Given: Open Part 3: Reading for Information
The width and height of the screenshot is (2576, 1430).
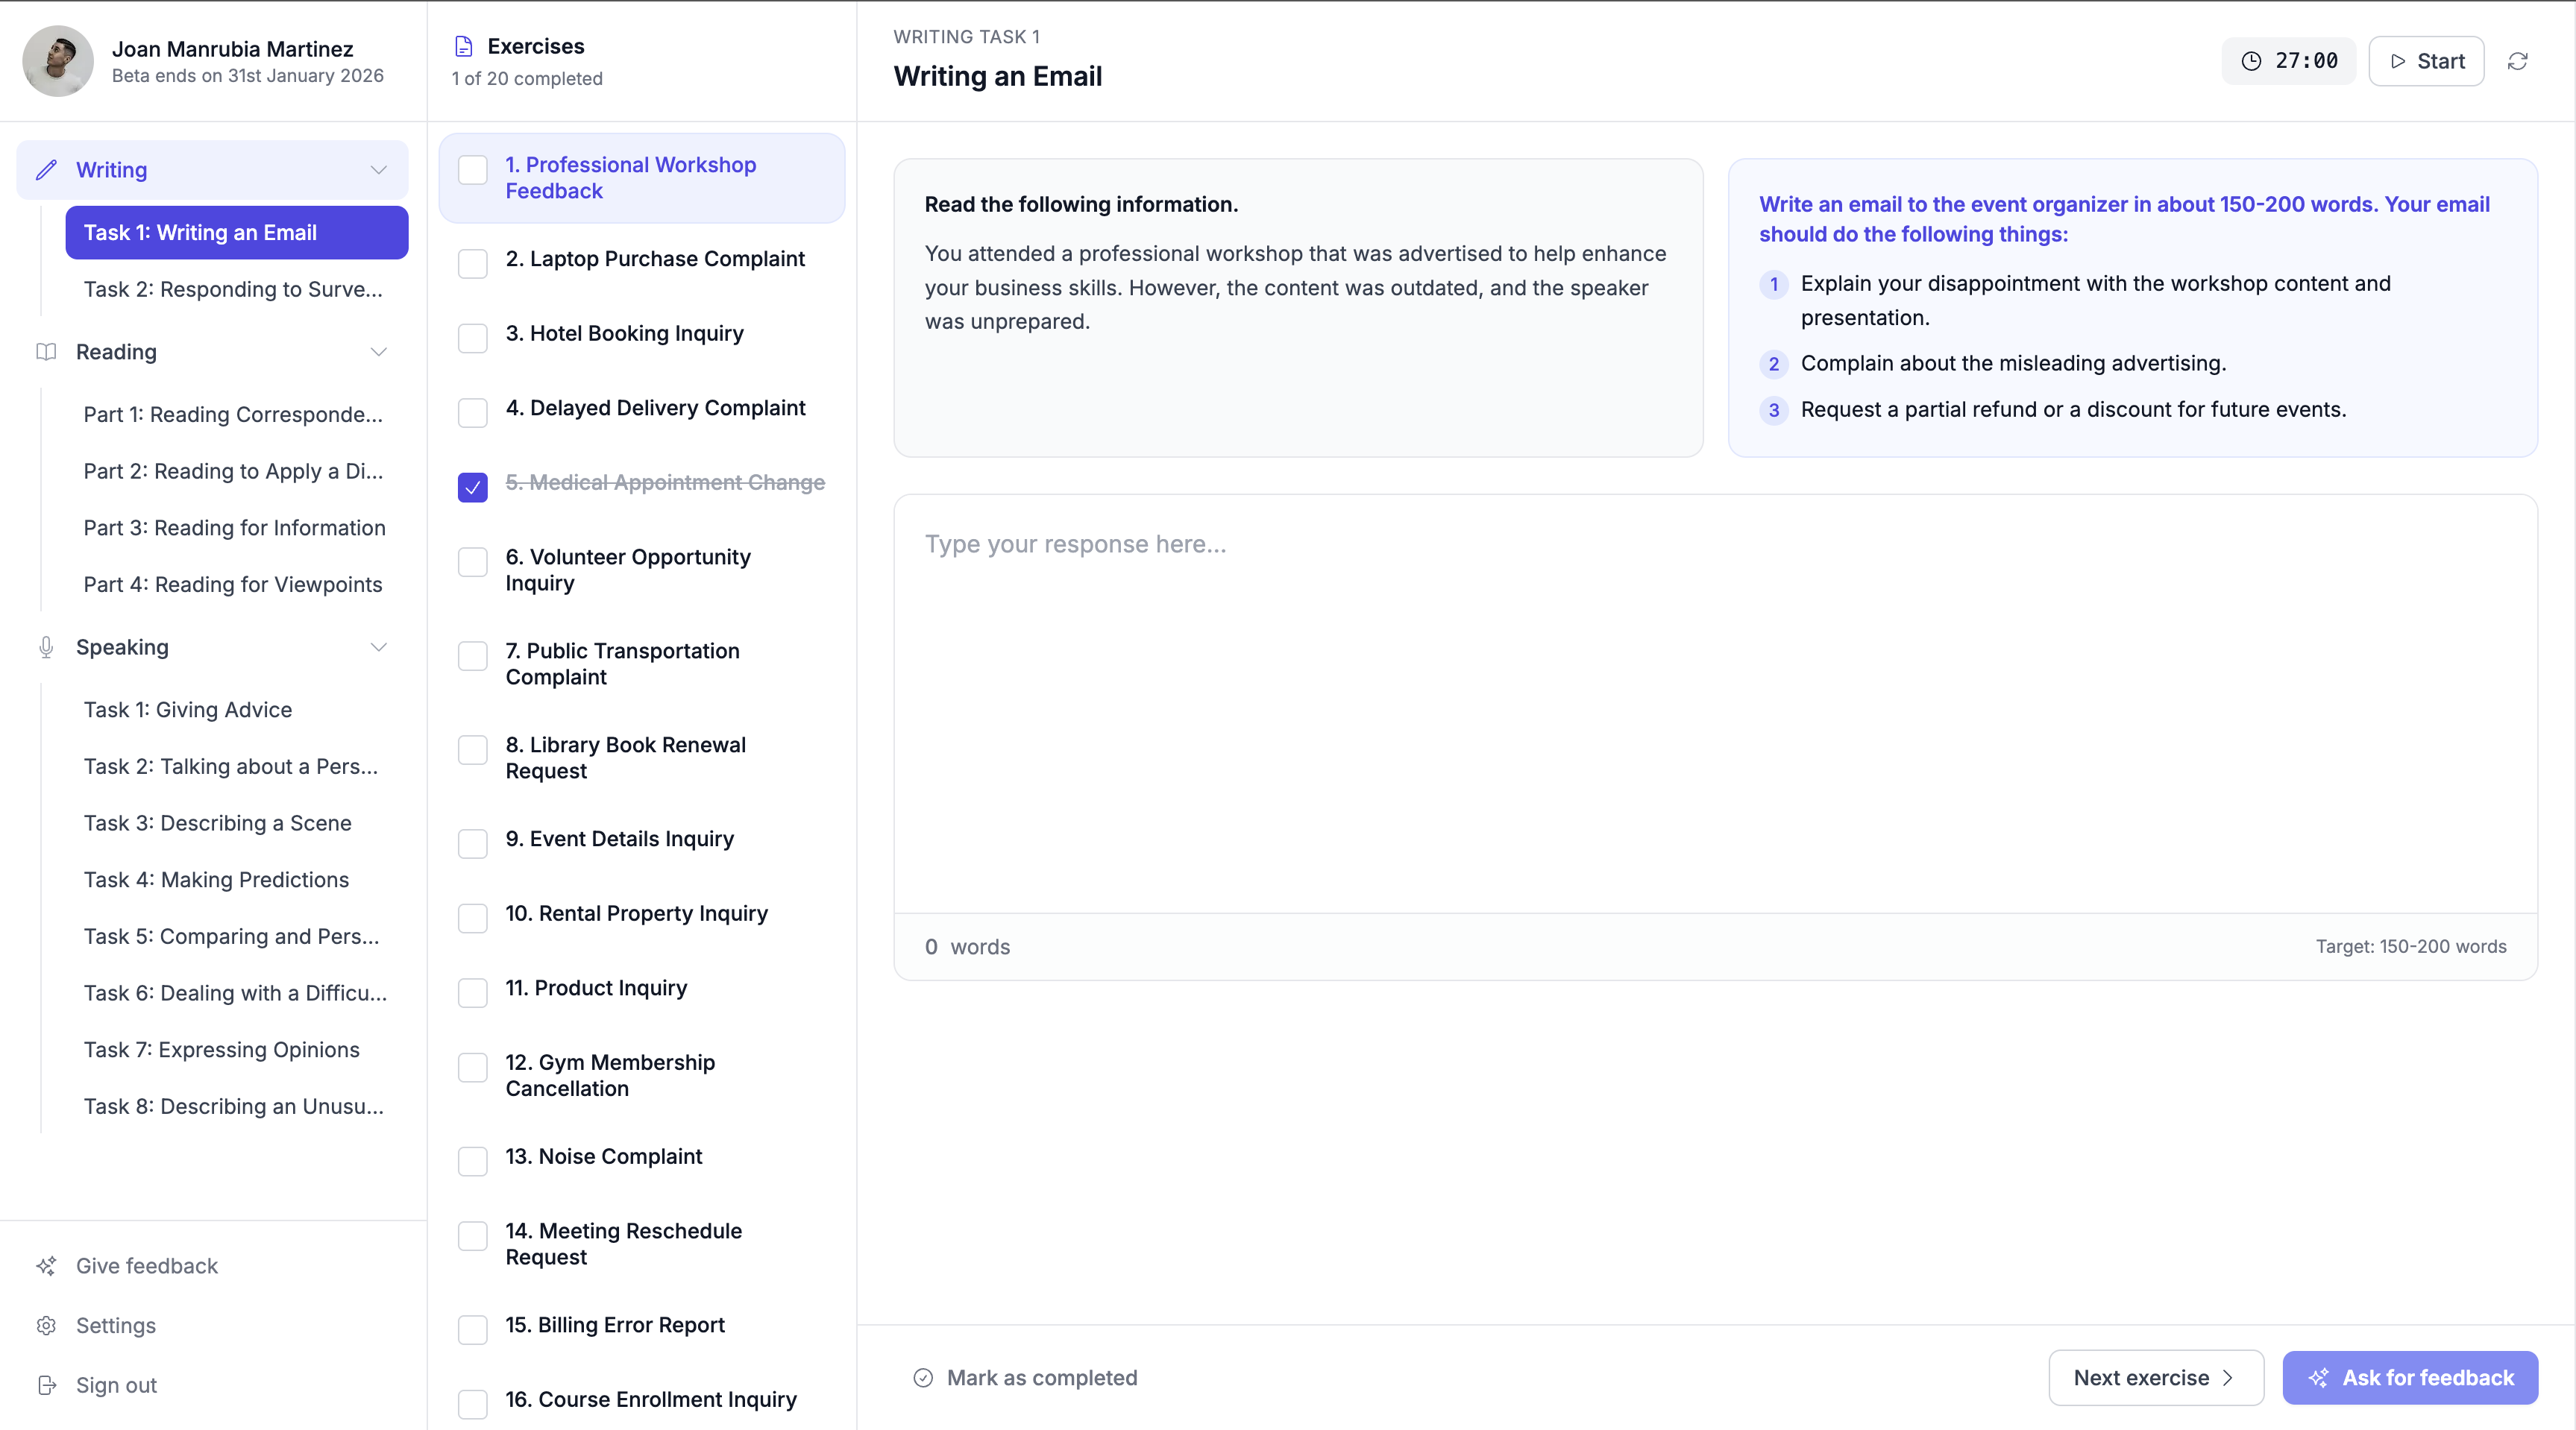Looking at the screenshot, I should click(x=234, y=528).
